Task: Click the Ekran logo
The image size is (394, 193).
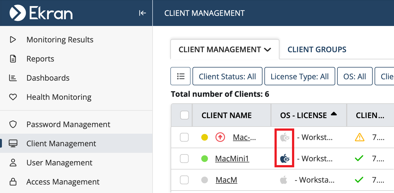Action: point(41,13)
